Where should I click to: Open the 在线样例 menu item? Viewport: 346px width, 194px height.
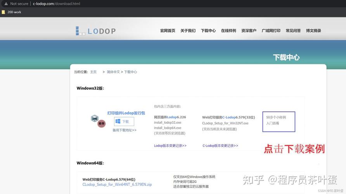pyautogui.click(x=228, y=31)
